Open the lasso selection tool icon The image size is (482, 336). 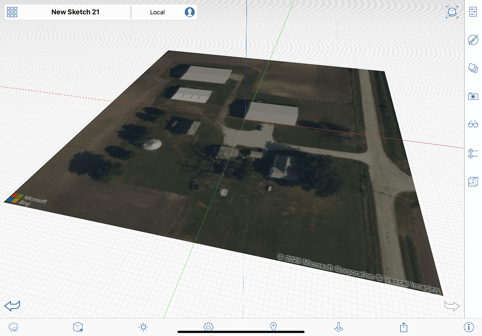(13, 327)
